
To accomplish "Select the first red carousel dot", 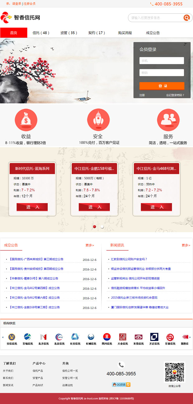I will (x=94, y=227).
